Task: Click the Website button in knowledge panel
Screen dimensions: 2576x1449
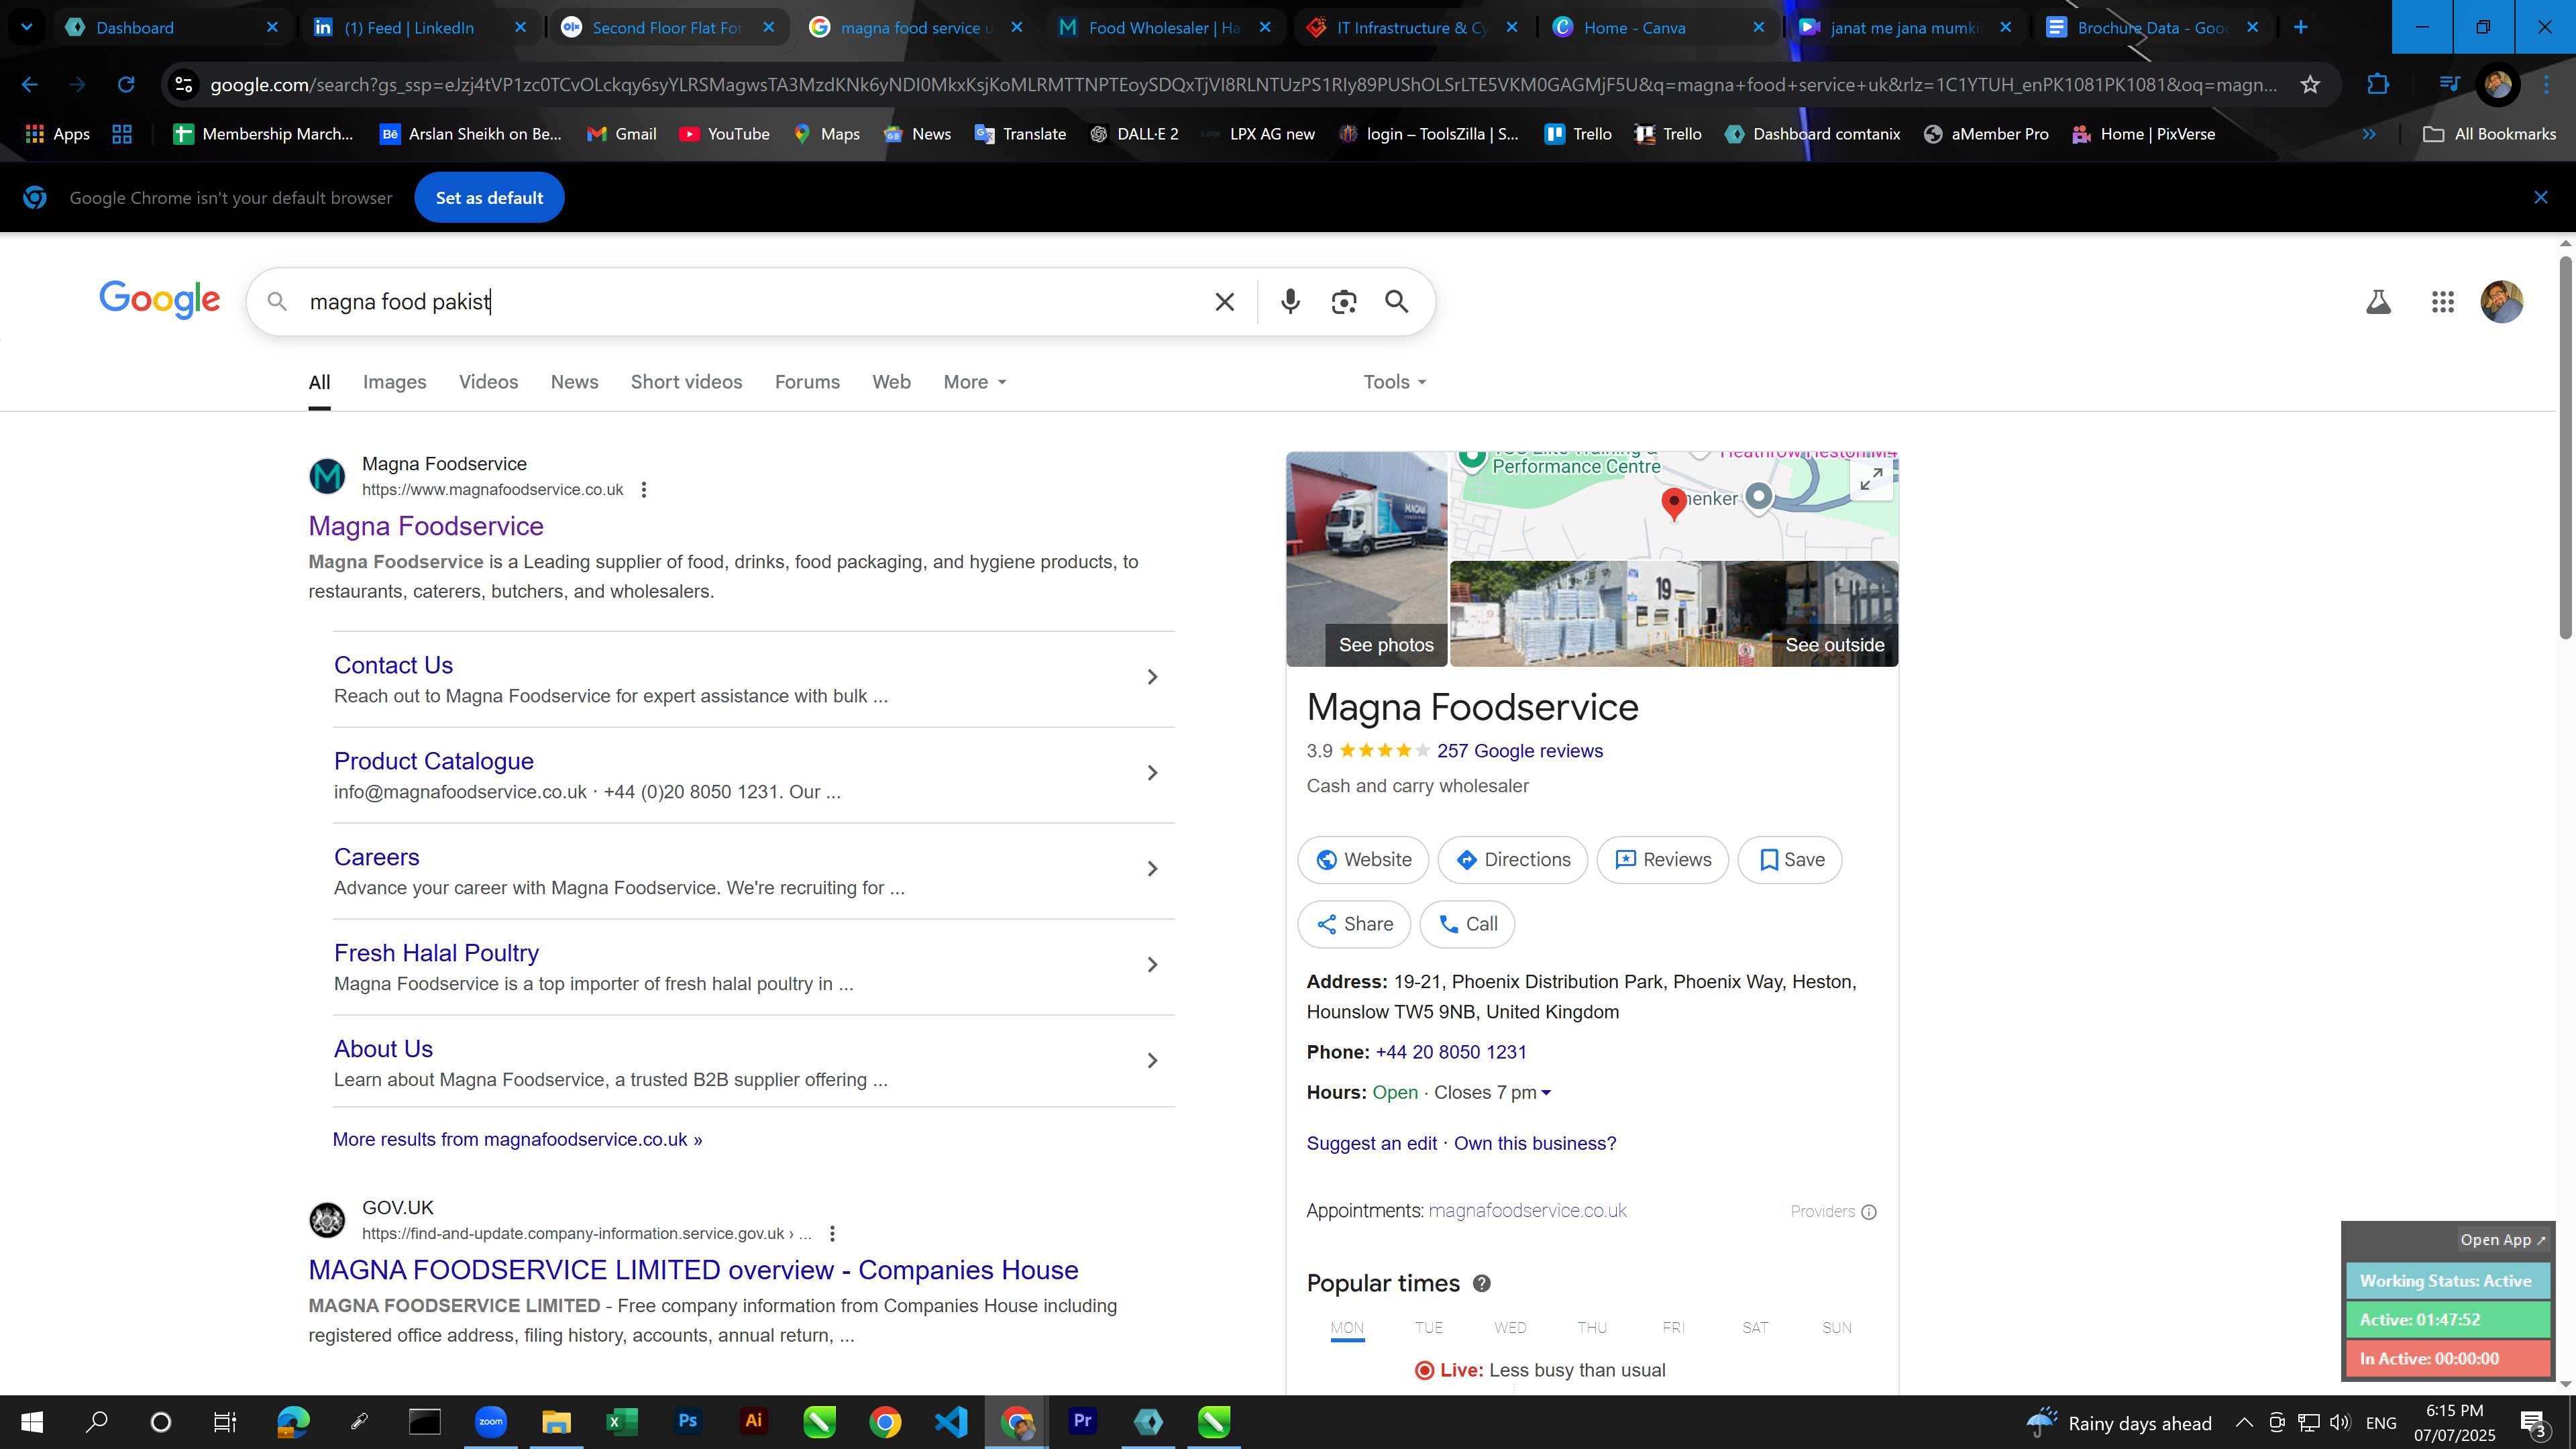Action: (1363, 860)
